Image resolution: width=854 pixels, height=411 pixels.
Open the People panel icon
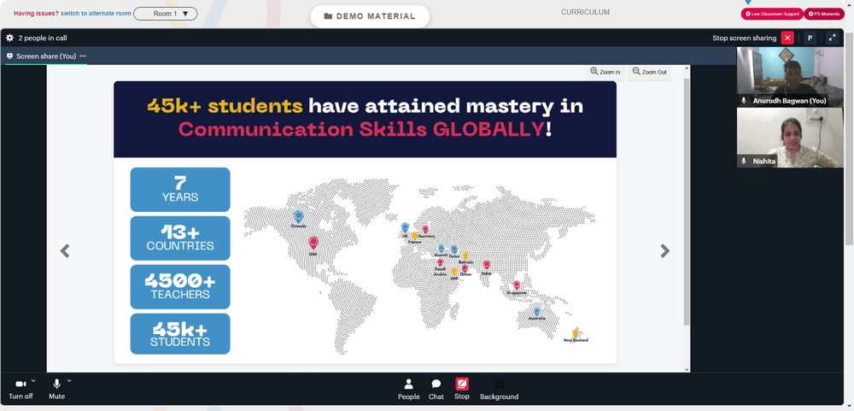point(408,385)
